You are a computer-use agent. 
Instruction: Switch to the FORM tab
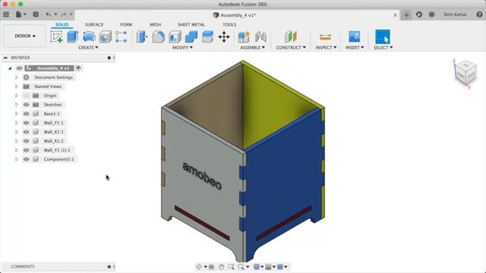[x=126, y=24]
